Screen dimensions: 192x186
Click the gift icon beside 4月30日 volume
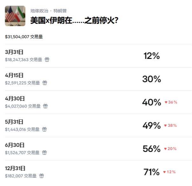coord(46,106)
